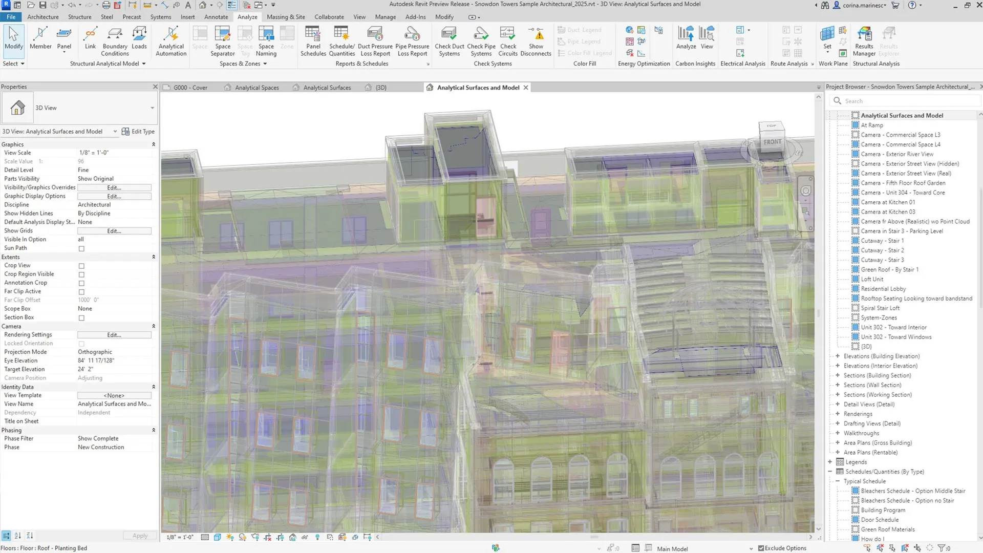
Task: Click Edit for Visibility/Graphics Overrides
Action: coord(114,188)
